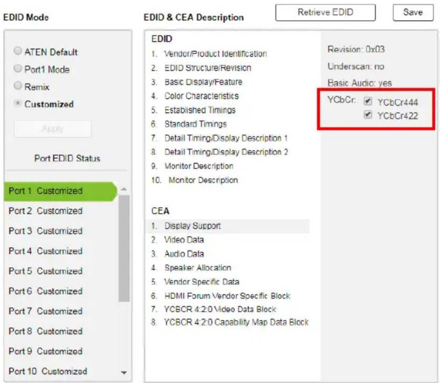Click the Underscan: no value
This screenshot has height=383, width=440.
tap(356, 66)
